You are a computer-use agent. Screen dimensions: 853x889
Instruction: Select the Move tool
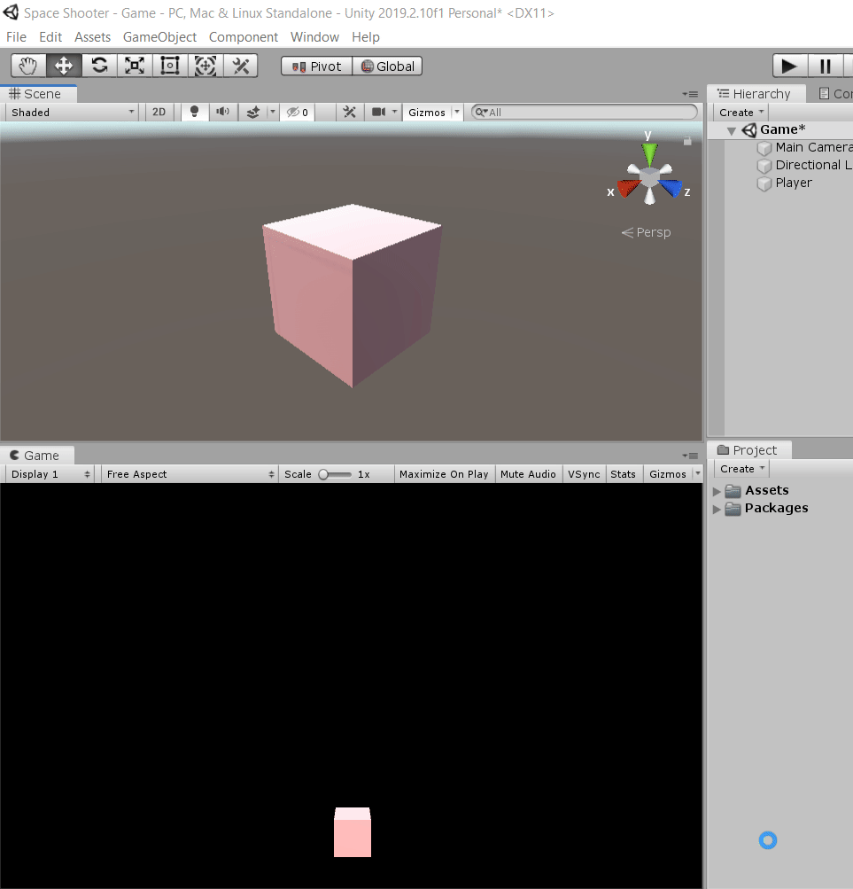point(64,66)
